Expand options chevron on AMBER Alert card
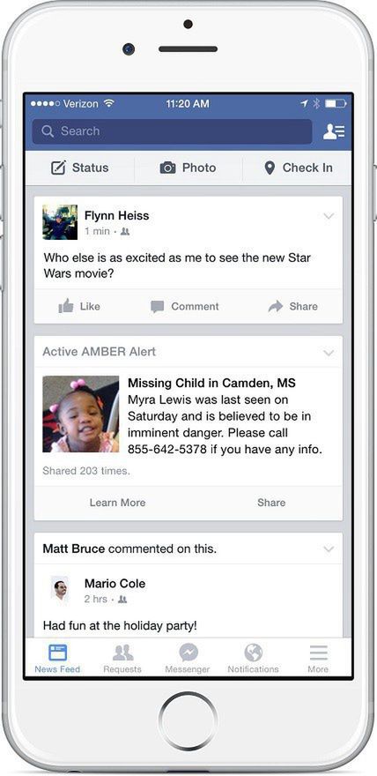 coord(329,353)
